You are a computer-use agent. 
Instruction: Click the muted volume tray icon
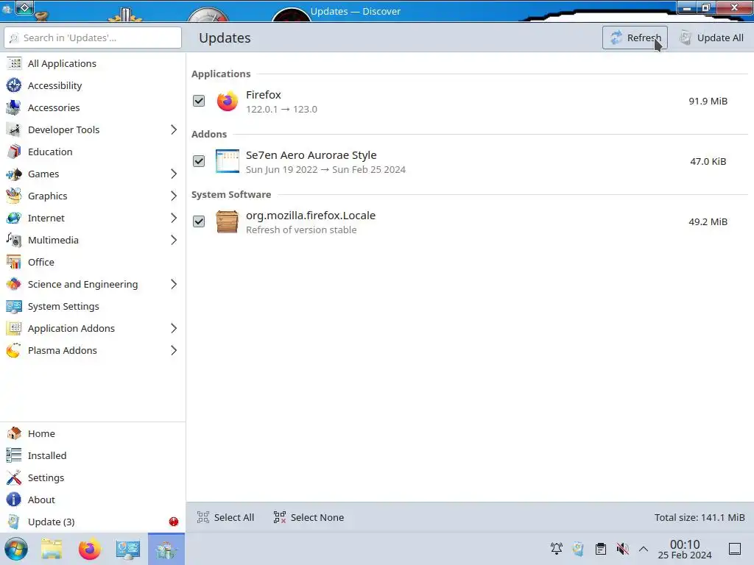[x=622, y=549]
